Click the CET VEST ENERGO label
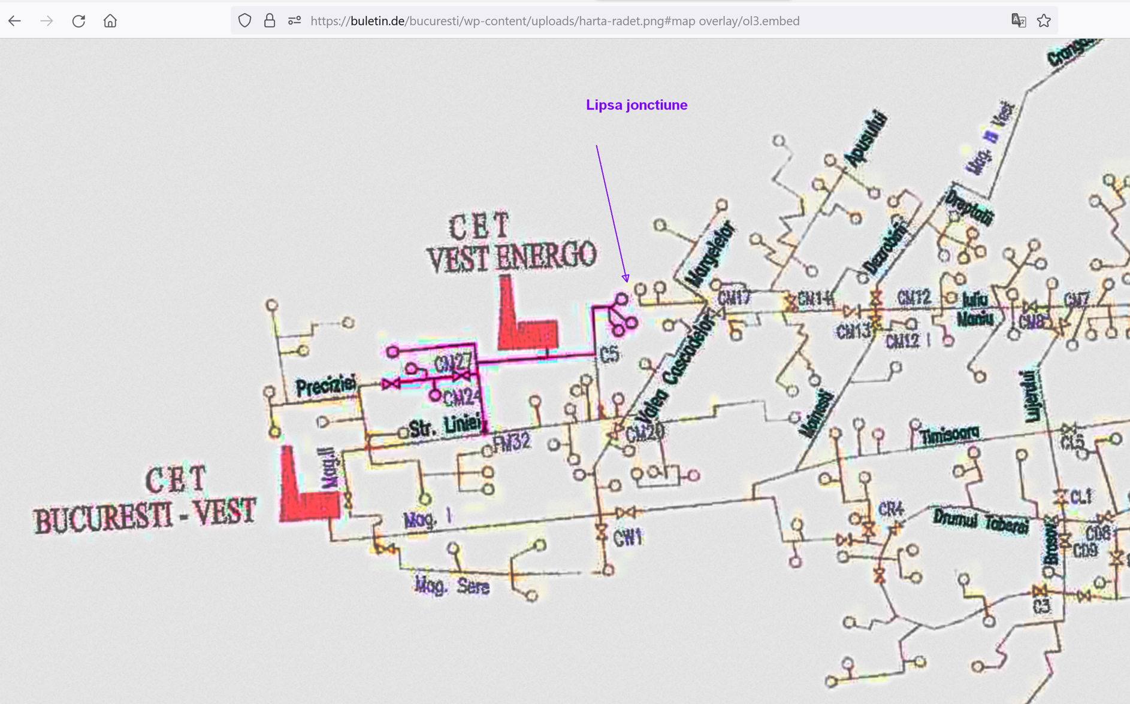This screenshot has width=1130, height=704. pyautogui.click(x=511, y=242)
